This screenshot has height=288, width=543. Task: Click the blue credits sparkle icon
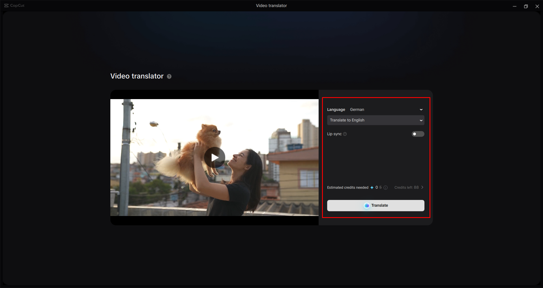(x=372, y=188)
